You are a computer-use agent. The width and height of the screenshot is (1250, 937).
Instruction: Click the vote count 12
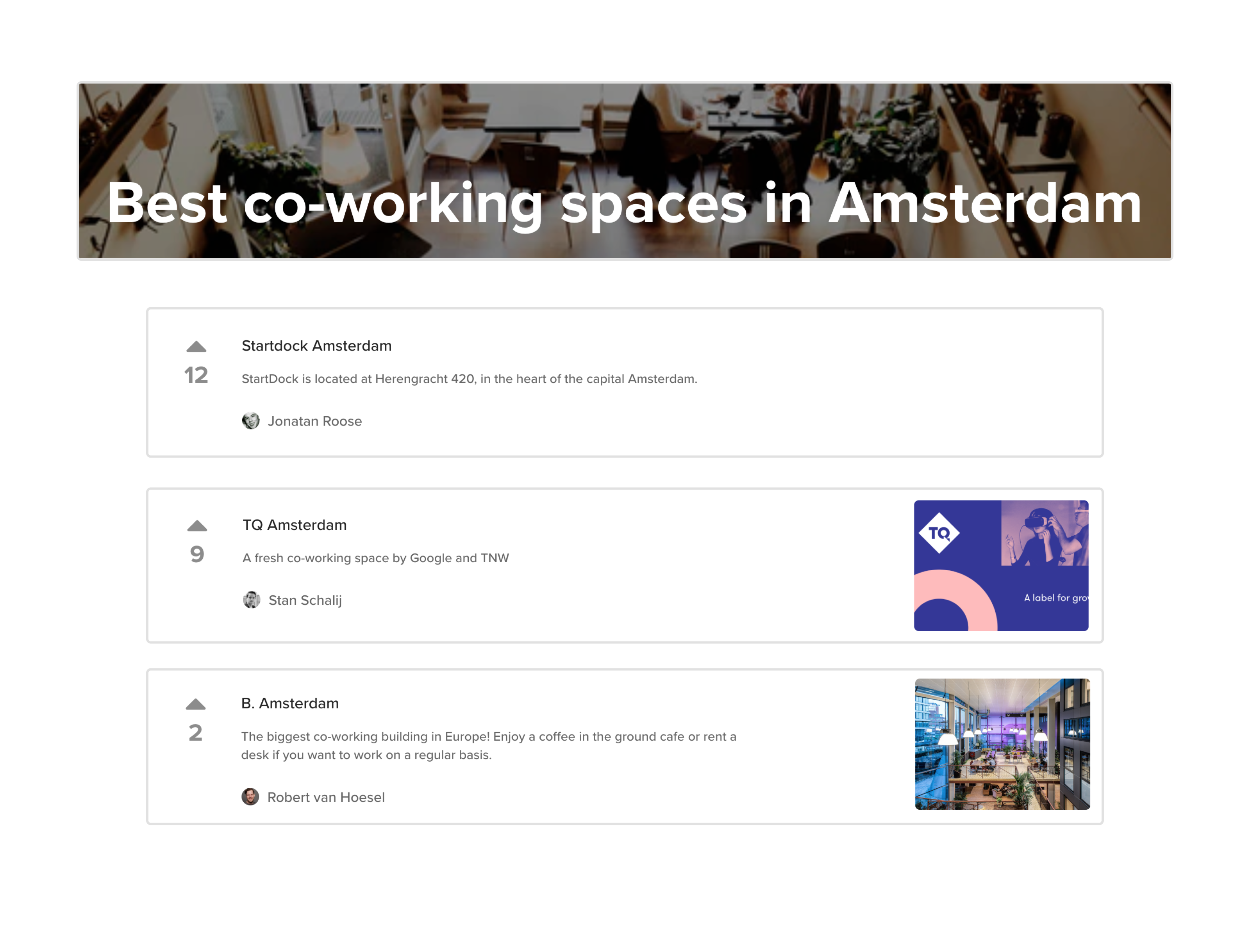click(196, 376)
